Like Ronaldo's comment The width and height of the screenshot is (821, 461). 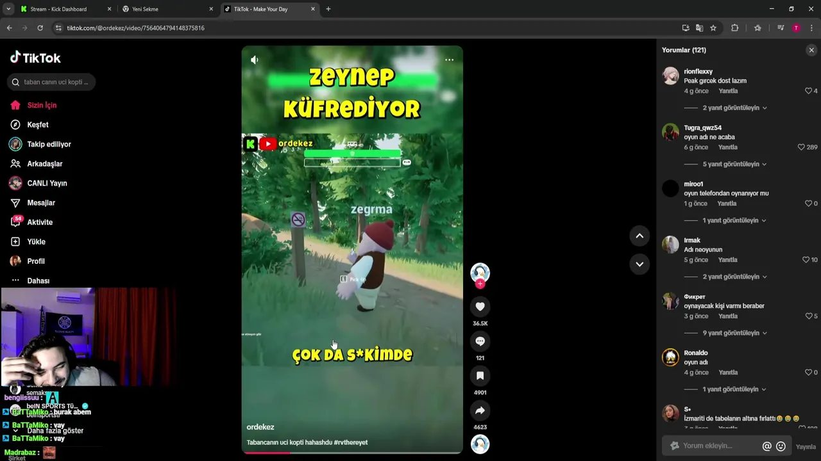[809, 373]
